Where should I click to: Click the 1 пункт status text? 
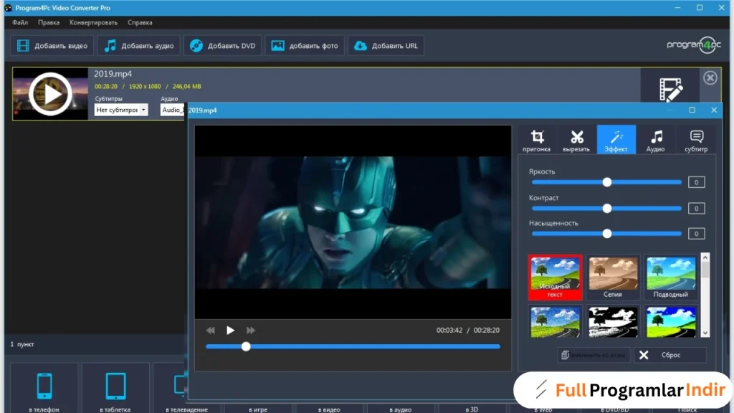pos(22,344)
